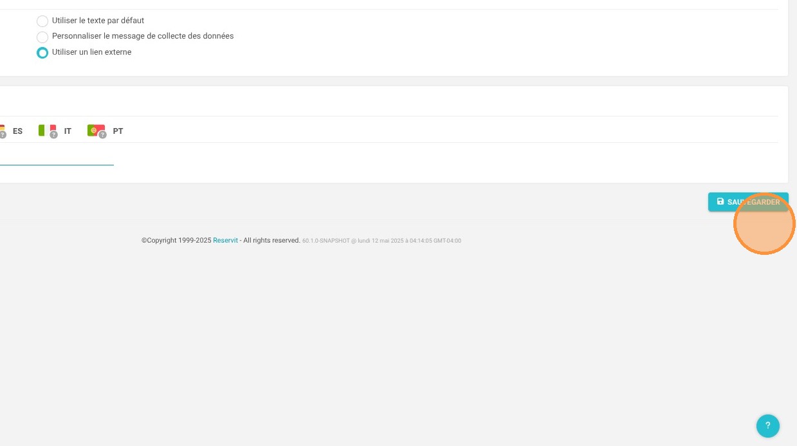This screenshot has height=446, width=797.
Task: Switch to the PT language tab
Action: point(118,131)
